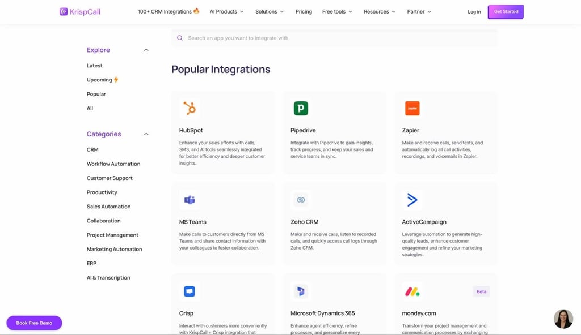
Task: Click the Zoho CRM icon
Action: pyautogui.click(x=301, y=200)
